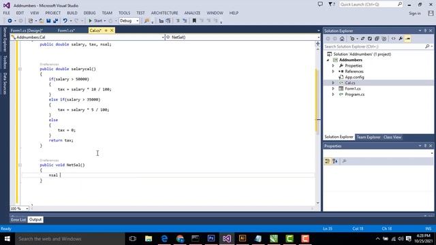Click Alphabetical sort icon in Properties panel
This screenshot has height=245, width=436.
[x=334, y=161]
